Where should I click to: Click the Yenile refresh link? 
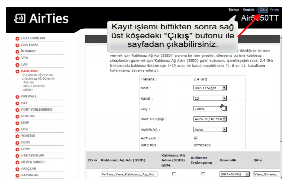pyautogui.click(x=274, y=10)
